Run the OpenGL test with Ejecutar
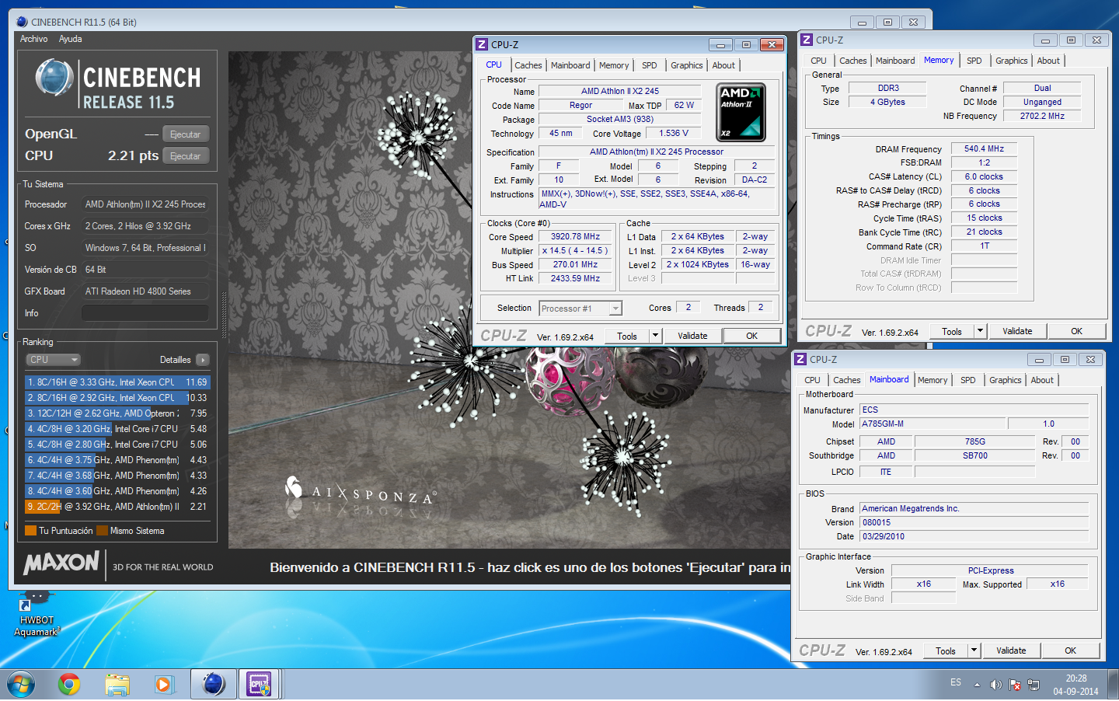 [185, 134]
